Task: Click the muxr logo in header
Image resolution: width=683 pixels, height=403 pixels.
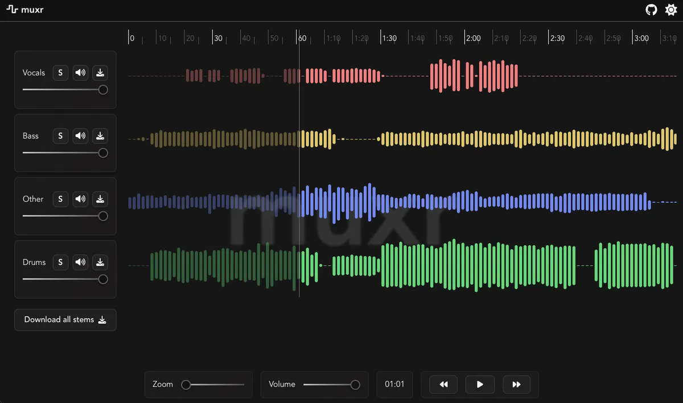Action: pyautogui.click(x=26, y=10)
